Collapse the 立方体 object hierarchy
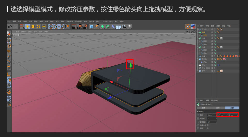The image size is (248, 137). (x=198, y=59)
